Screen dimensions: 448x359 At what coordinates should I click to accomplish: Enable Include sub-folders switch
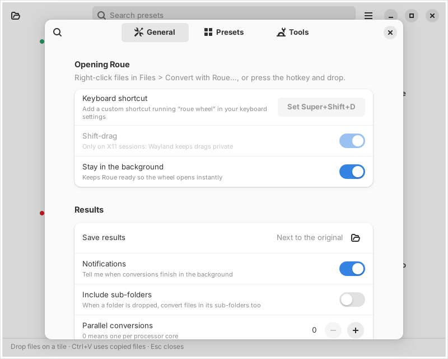click(352, 300)
